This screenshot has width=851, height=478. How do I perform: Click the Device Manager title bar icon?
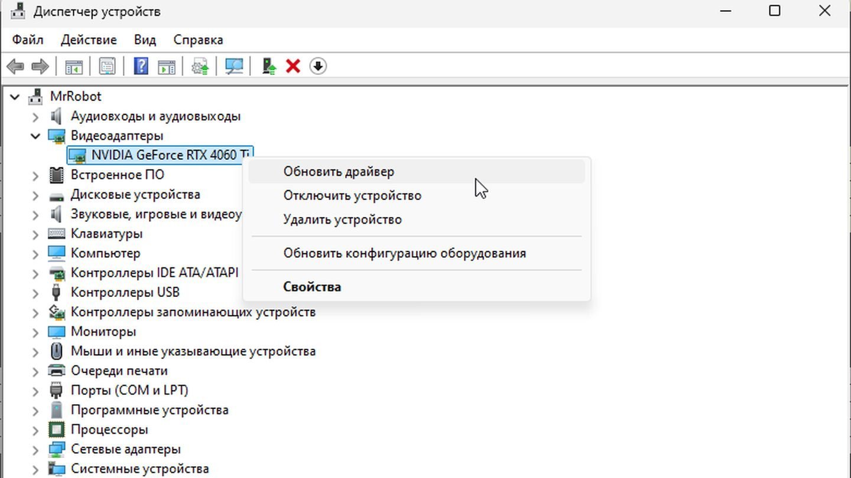18,11
